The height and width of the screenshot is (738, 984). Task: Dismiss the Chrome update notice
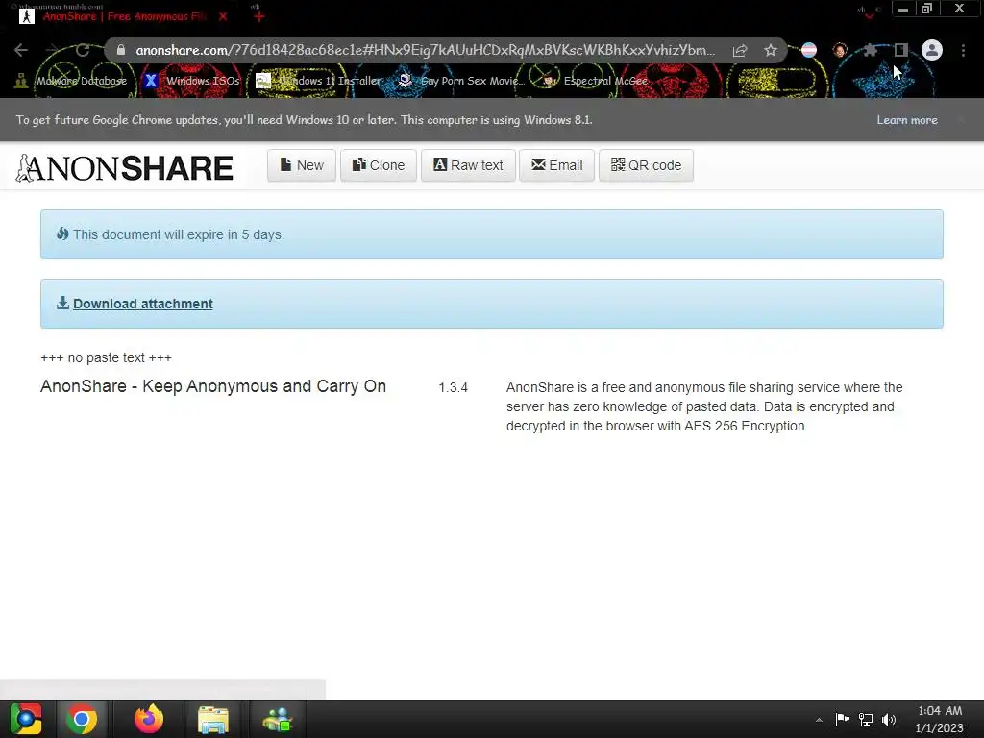[961, 120]
